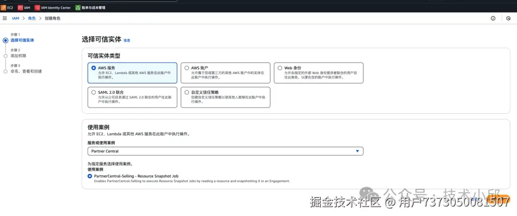Open the 账单与成本管理 shortcut
This screenshot has width=517, height=216.
[x=90, y=8]
